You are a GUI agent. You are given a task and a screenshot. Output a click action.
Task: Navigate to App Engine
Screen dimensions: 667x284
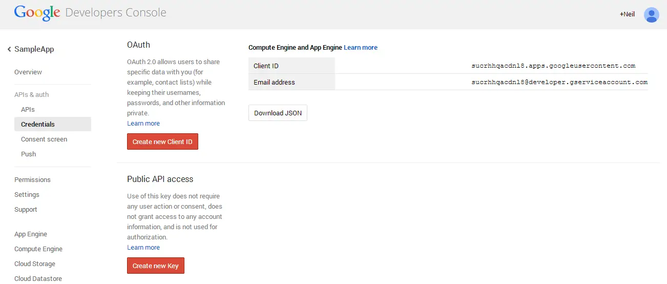31,234
